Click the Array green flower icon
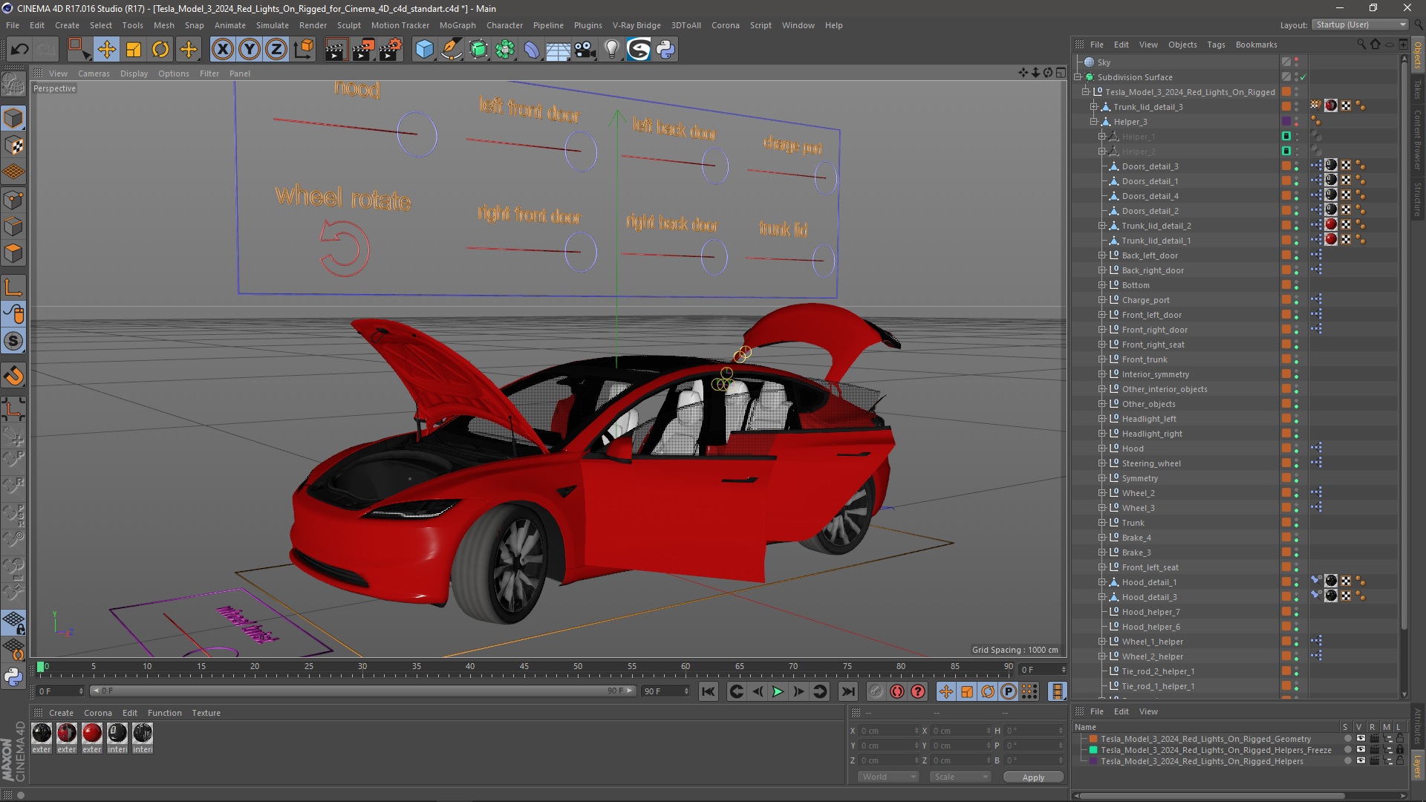 click(505, 50)
